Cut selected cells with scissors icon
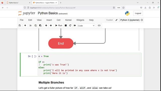161x91 pixels. point(31,26)
